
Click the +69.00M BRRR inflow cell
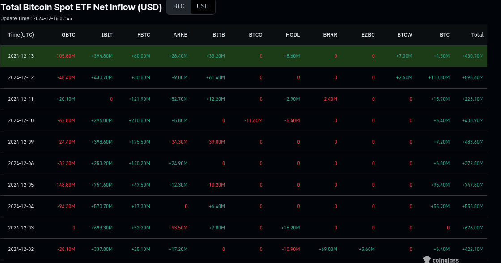coord(327,250)
